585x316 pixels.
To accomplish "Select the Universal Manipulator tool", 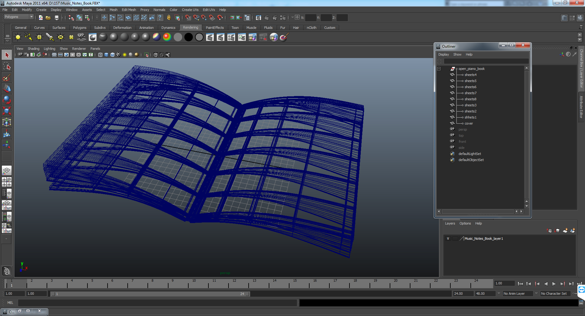I will (x=7, y=122).
